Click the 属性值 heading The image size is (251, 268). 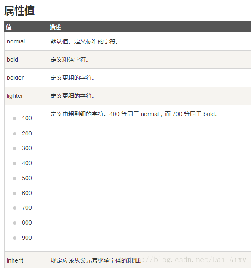pos(19,11)
